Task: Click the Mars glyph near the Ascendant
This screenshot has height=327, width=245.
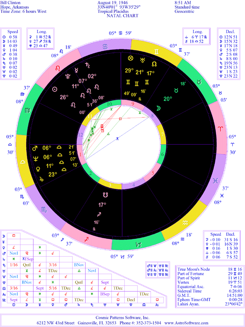Action: [x=35, y=148]
